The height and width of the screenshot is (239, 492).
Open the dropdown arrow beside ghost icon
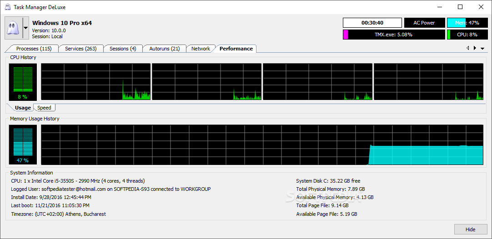[26, 28]
